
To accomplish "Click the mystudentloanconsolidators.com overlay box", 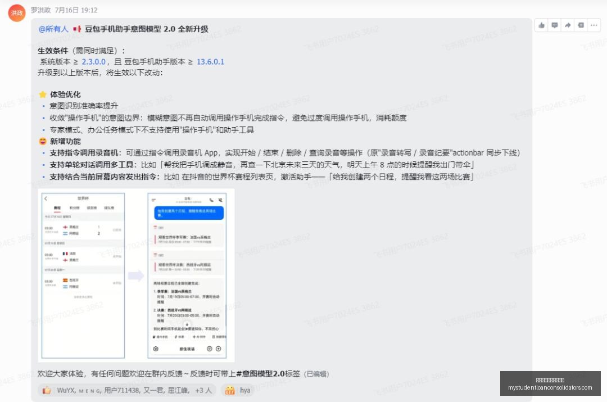I will 550,383.
